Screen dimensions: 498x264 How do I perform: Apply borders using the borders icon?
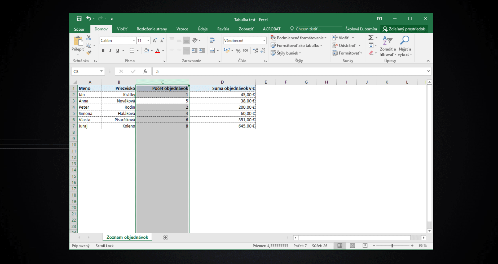tap(132, 50)
